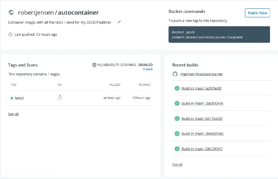Image resolution: width=278 pixels, height=179 pixels.
Task: Click the clock icon beside Last pushed
Action: tap(10, 34)
